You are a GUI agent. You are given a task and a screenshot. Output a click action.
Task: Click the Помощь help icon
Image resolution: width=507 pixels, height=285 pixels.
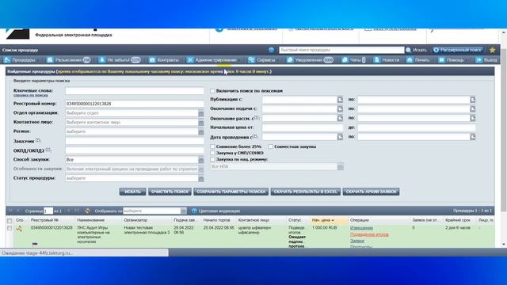coord(441,60)
